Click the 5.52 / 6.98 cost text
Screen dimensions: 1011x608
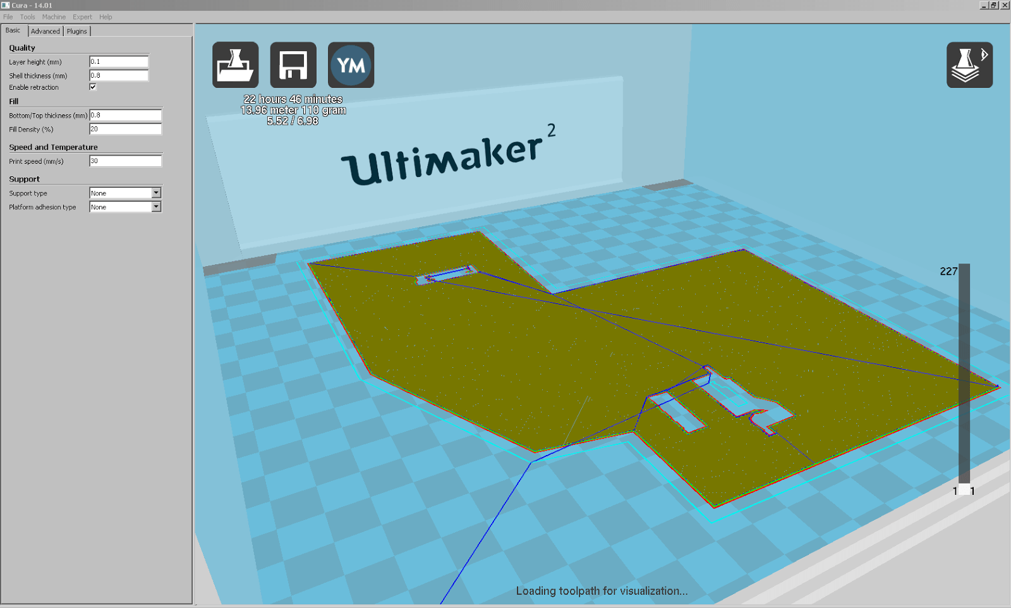[x=293, y=121]
